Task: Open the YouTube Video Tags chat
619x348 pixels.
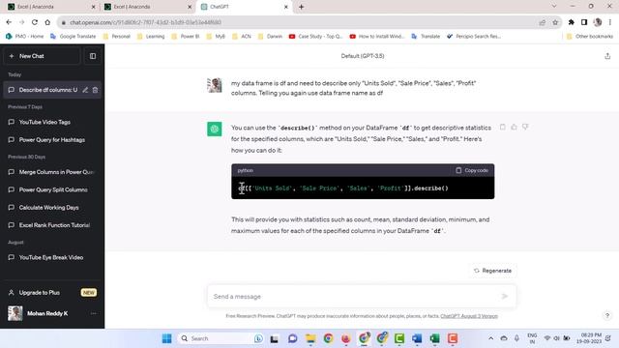Action: coord(52,123)
